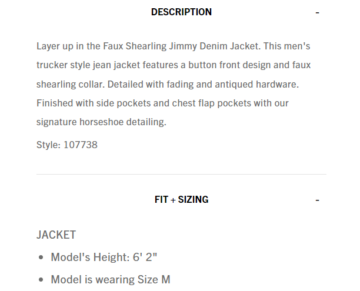
Task: Click the plus sign in Fit + Sizing heading
Action: pos(173,200)
